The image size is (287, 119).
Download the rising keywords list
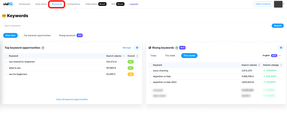281,48
